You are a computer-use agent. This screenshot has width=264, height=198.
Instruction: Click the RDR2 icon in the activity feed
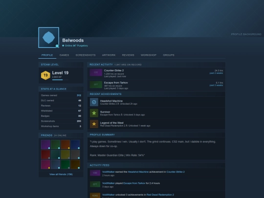[95, 196]
